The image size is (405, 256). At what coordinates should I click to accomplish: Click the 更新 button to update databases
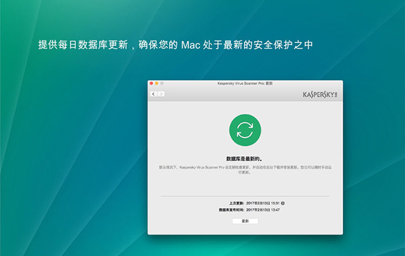pyautogui.click(x=245, y=221)
